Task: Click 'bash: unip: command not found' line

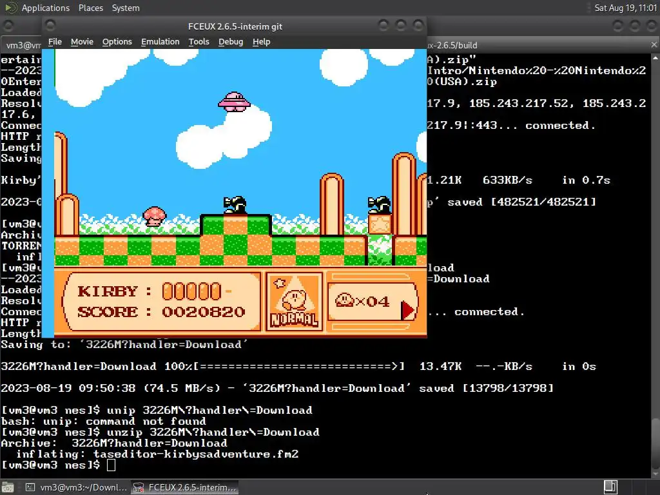Action: pos(104,422)
